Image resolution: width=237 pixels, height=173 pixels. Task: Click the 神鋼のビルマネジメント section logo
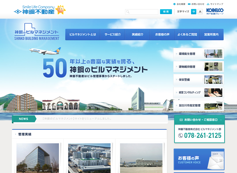(37, 32)
